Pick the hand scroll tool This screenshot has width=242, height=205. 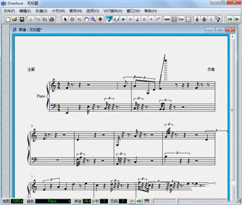(86, 19)
